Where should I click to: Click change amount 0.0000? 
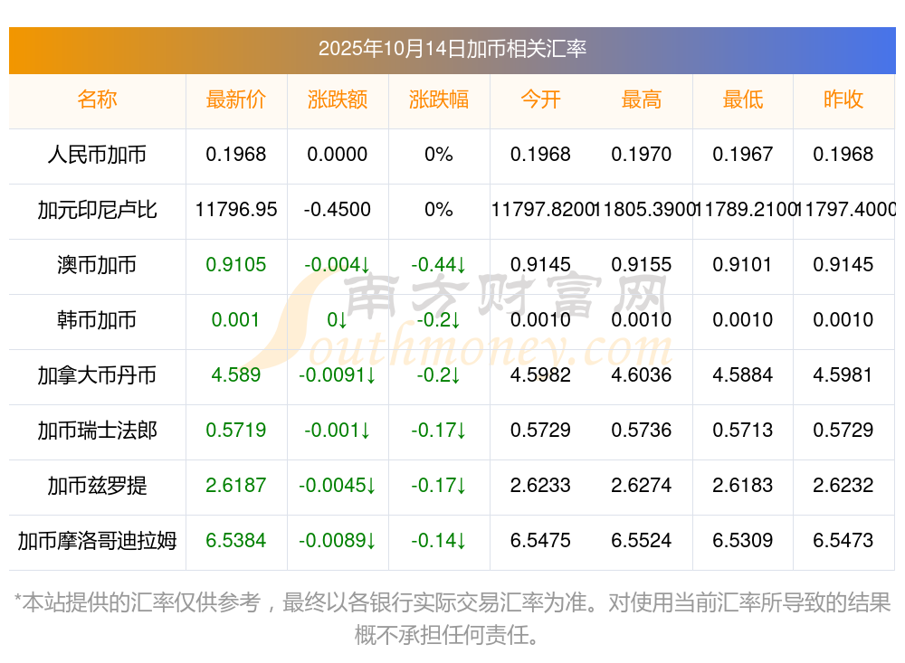coord(337,155)
